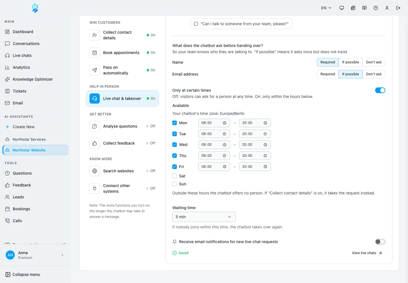Click the Mon start time clock icon

tap(224, 123)
